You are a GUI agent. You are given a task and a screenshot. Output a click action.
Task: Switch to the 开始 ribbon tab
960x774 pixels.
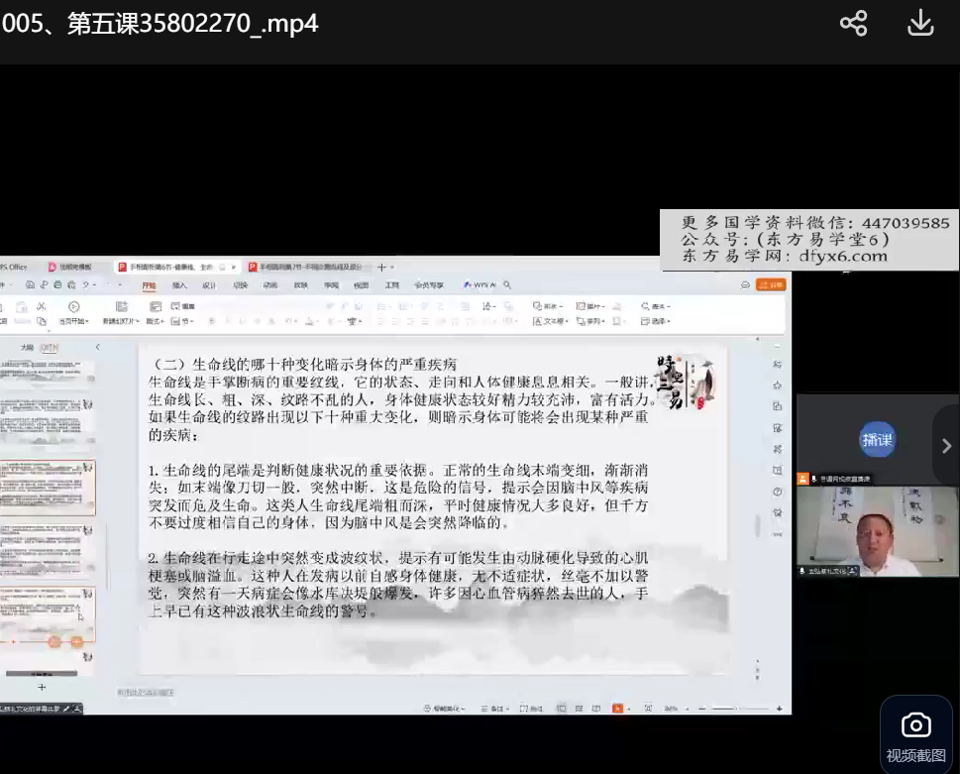149,285
